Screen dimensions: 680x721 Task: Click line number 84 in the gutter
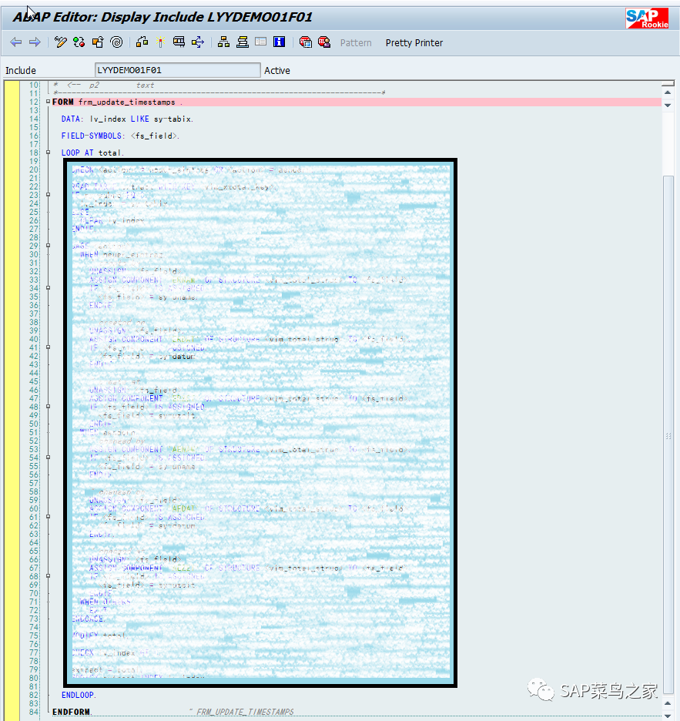click(34, 712)
